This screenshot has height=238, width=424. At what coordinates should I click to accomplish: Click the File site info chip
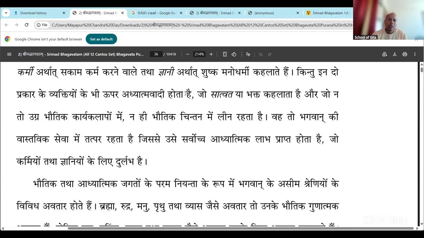pyautogui.click(x=42, y=25)
